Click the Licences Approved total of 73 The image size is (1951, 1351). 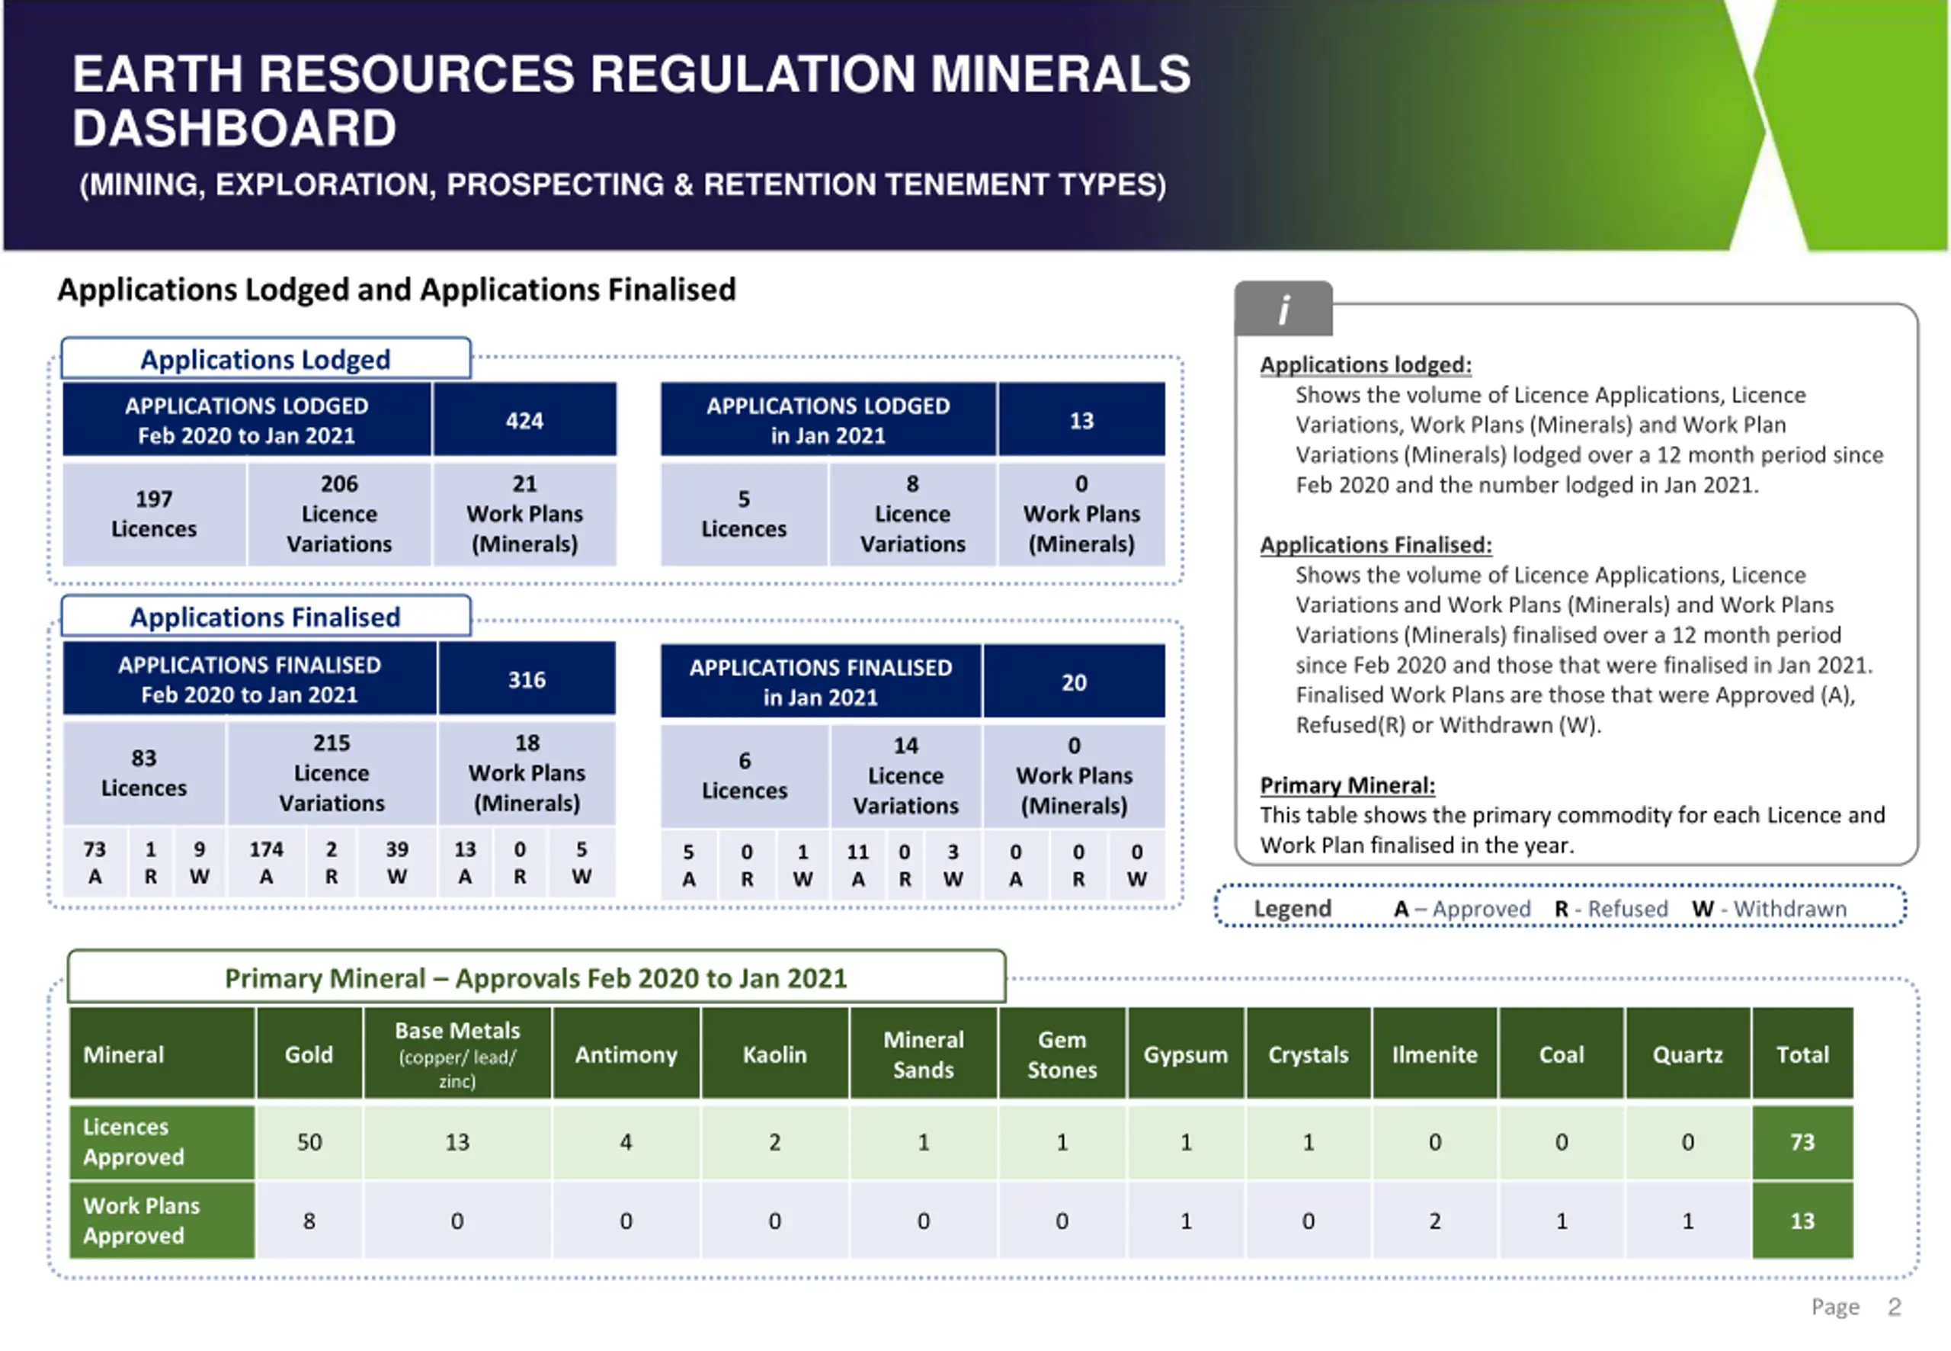[1802, 1142]
